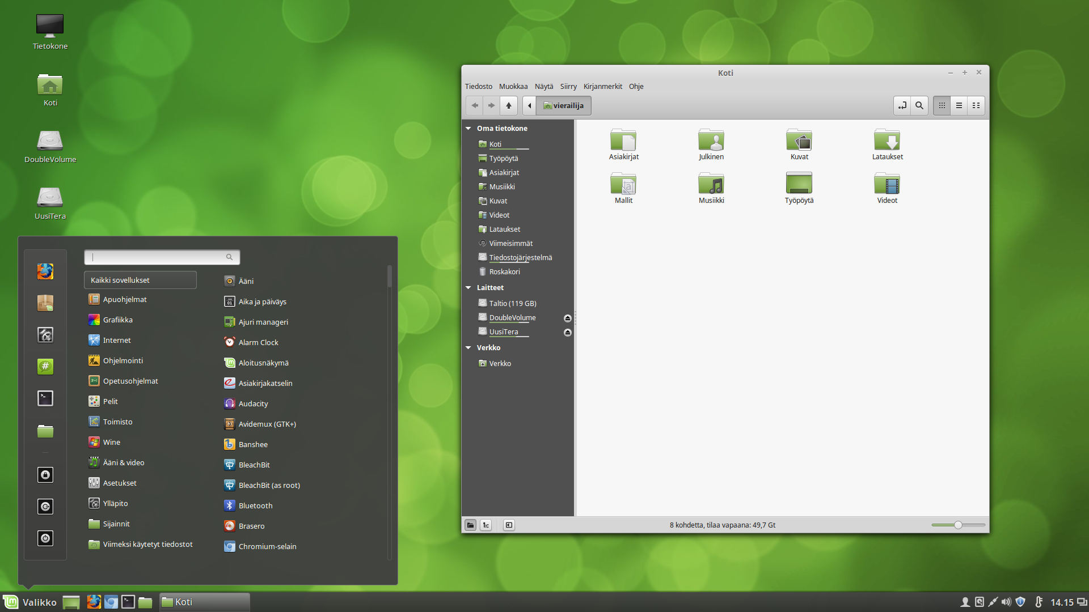The width and height of the screenshot is (1089, 612).
Task: Open Audacity from the applications list
Action: click(253, 403)
